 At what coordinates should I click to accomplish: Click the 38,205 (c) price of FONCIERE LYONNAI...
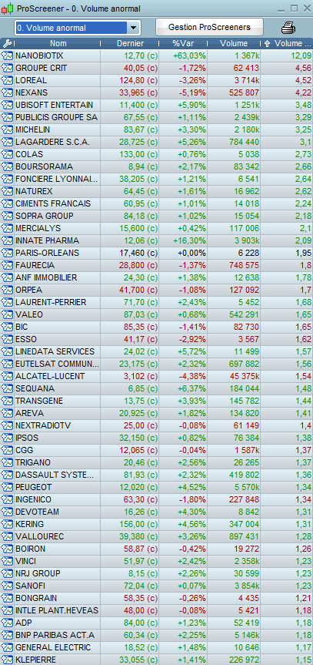pyautogui.click(x=137, y=179)
